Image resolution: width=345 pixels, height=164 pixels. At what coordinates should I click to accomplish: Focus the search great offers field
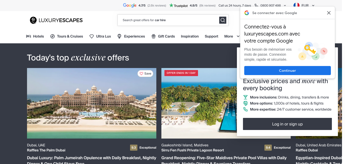(168, 20)
